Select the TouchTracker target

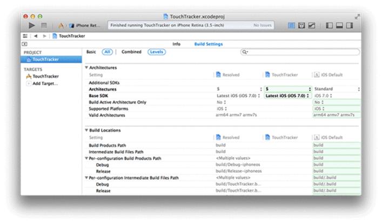43,76
